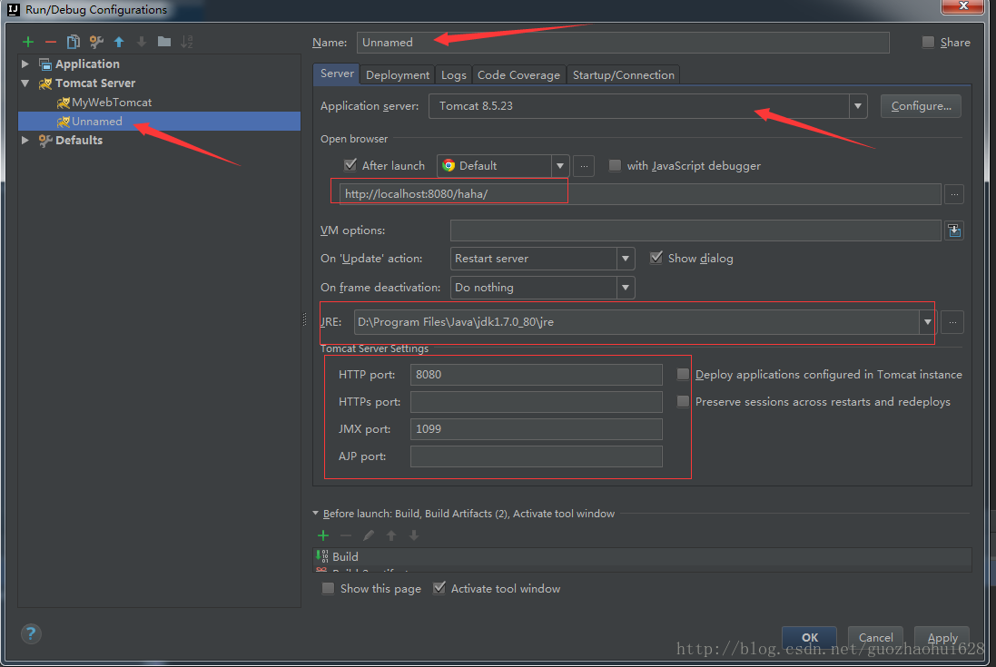Add before-launch task with green plus
This screenshot has height=667, width=996.
(x=323, y=535)
